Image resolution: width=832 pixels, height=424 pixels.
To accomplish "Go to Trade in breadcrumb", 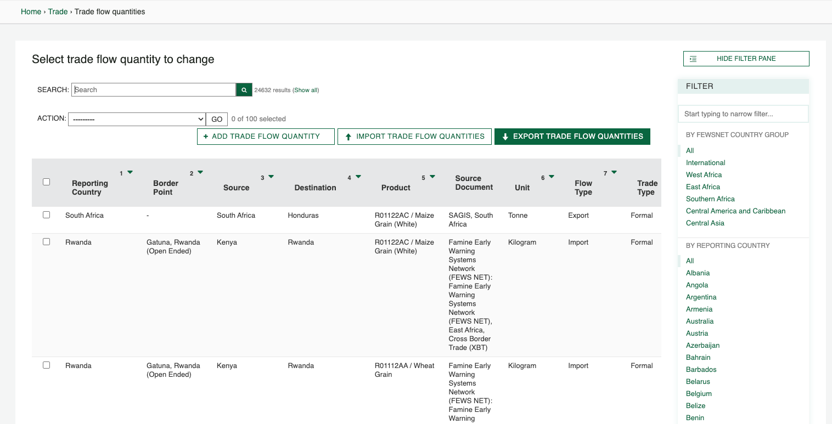I will tap(58, 12).
